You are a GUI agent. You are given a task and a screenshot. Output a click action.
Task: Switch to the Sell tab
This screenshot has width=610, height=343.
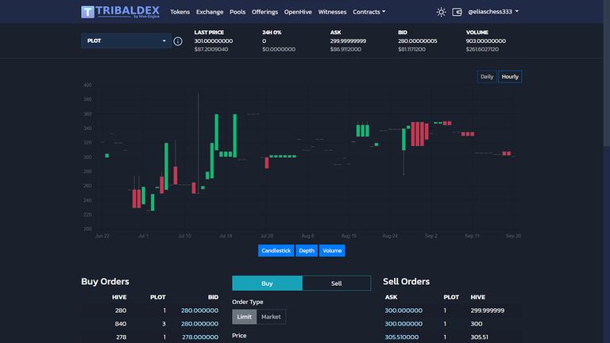(336, 283)
